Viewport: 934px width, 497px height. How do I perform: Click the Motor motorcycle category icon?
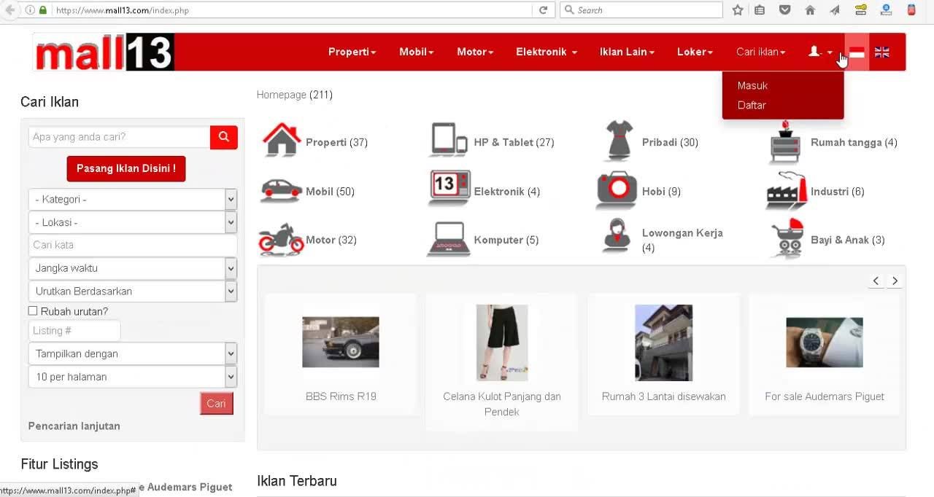281,240
